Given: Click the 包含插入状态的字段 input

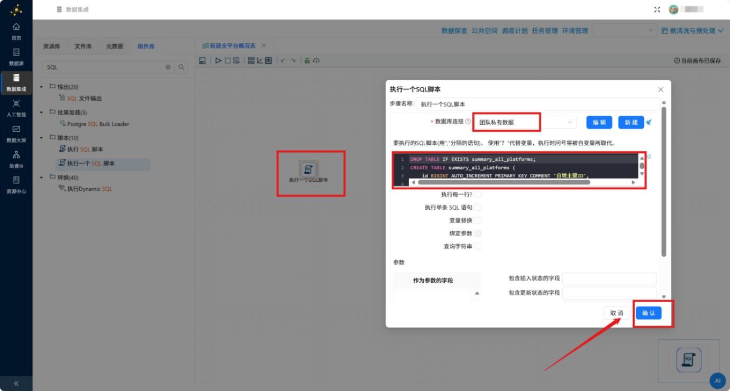Looking at the screenshot, I should point(609,278).
